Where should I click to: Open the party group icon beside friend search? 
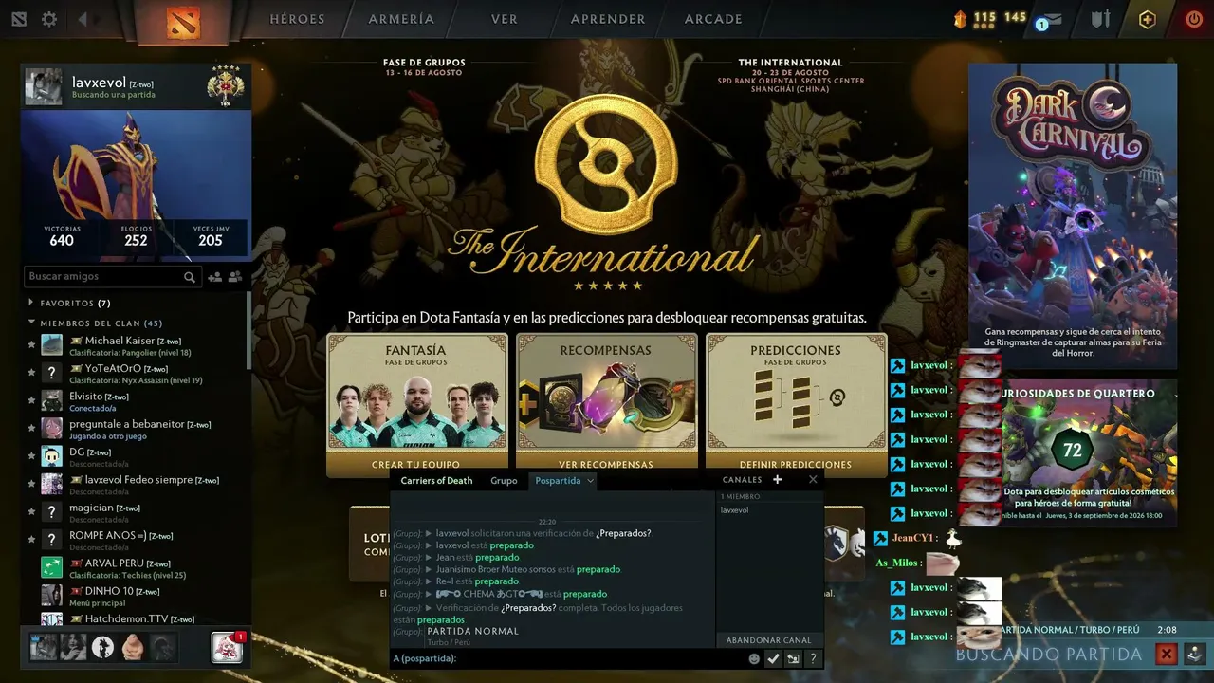click(235, 277)
